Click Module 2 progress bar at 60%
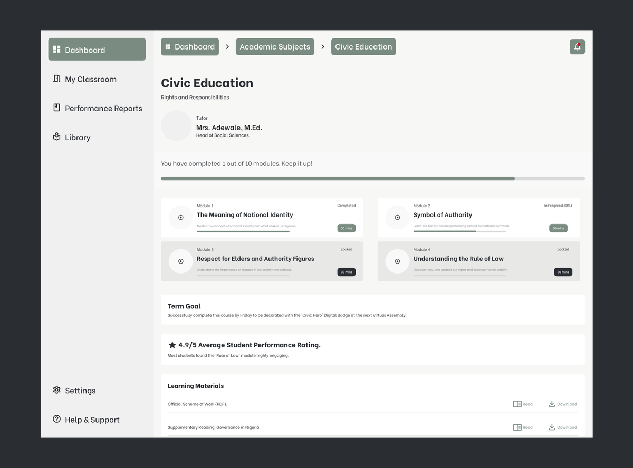Image resolution: width=633 pixels, height=468 pixels. pos(459,231)
